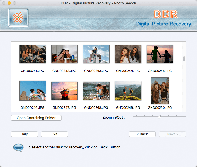197x167 pixels.
Task: Select thumbnail of GND00245.JPG
Action: click(x=160, y=54)
